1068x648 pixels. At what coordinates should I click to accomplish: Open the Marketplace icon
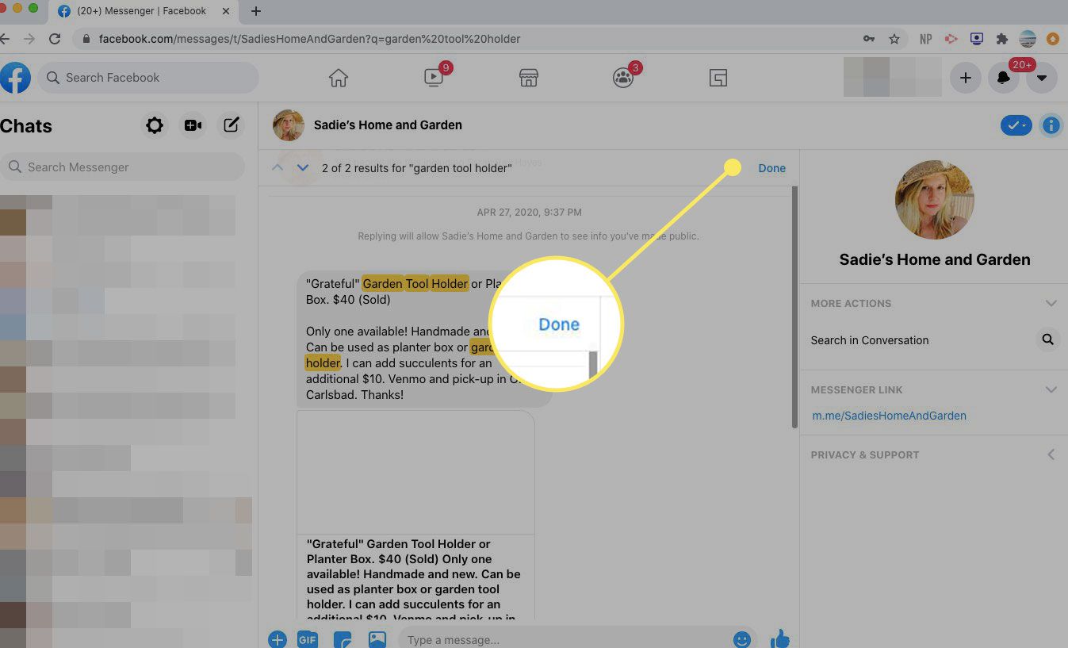529,78
